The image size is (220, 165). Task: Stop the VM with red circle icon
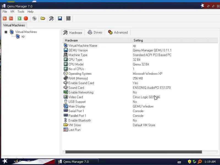click(26, 18)
